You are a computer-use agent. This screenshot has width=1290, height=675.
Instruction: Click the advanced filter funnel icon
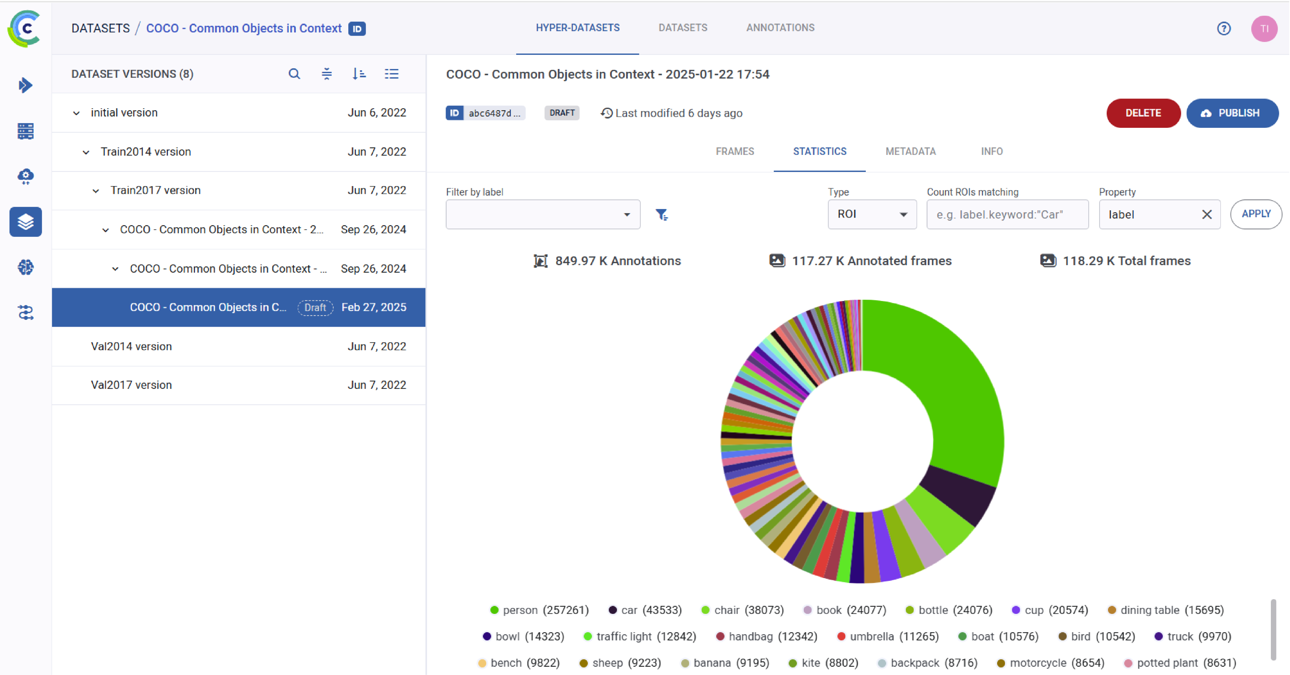click(661, 215)
